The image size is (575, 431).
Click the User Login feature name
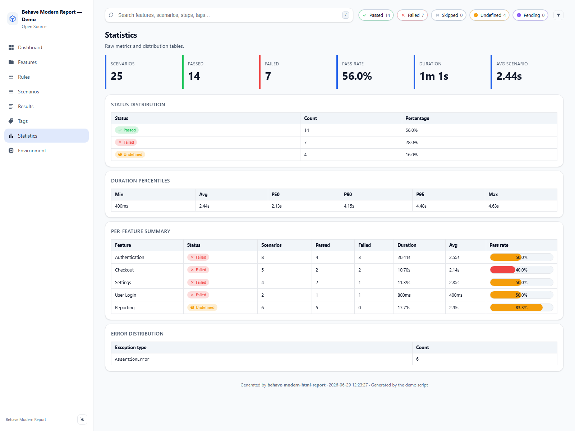(125, 295)
